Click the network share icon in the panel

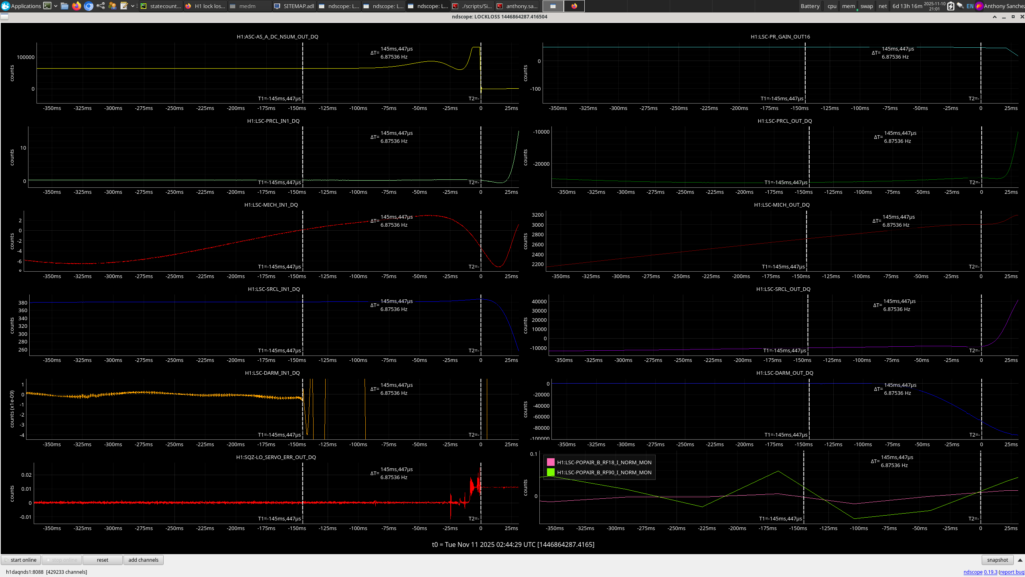[101, 6]
